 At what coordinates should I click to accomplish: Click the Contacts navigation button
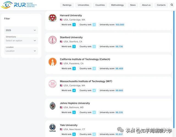coord(161,5)
